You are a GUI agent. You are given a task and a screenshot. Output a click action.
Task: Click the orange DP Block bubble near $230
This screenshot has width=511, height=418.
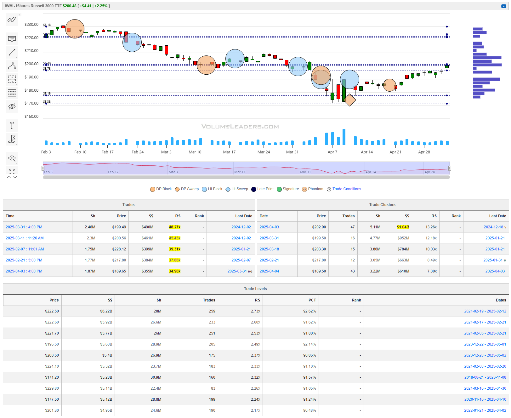coord(75,29)
